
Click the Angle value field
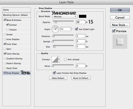tap(66, 29)
